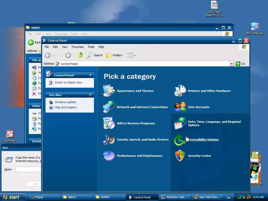The width and height of the screenshot is (268, 201).
Task: Click Switch to Classic View link
Action: (x=68, y=82)
